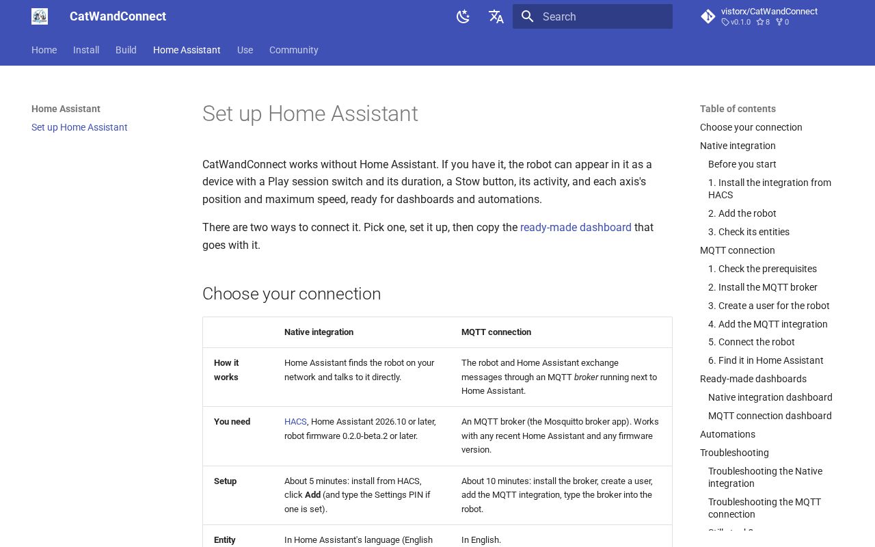Open the Use tab

pyautogui.click(x=245, y=50)
